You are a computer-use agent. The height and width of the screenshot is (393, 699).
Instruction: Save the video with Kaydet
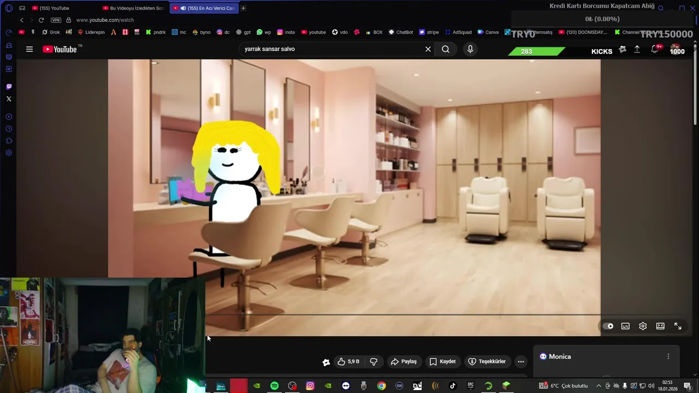(442, 361)
